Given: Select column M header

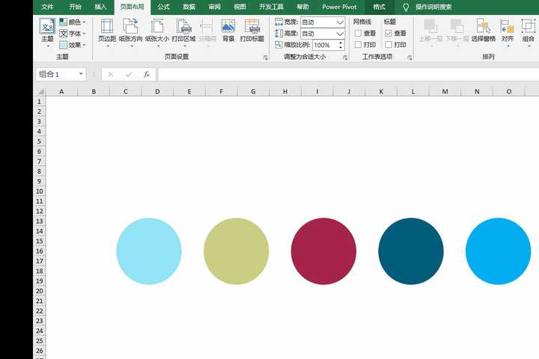Looking at the screenshot, I should (445, 91).
